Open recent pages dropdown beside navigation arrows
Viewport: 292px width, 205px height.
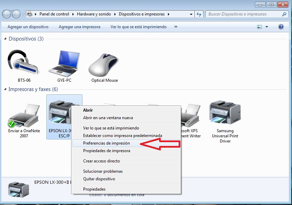pos(23,14)
